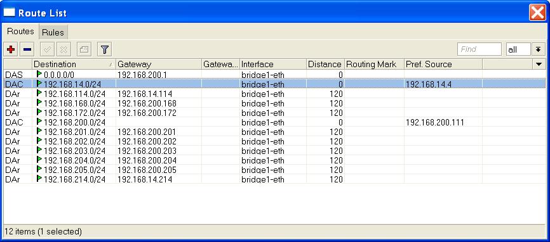Sort by Routing Mark column header
The height and width of the screenshot is (242, 550).
(374, 65)
